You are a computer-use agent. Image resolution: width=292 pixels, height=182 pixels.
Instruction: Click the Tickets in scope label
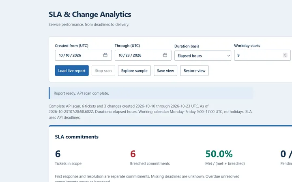(68, 163)
